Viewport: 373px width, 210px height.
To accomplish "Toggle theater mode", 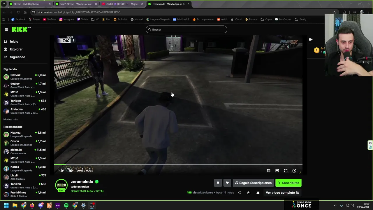I will pos(277,171).
